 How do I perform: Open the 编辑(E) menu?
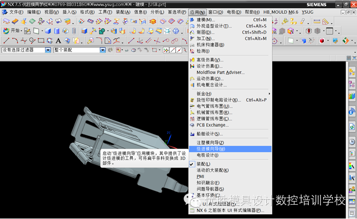click(x=34, y=12)
